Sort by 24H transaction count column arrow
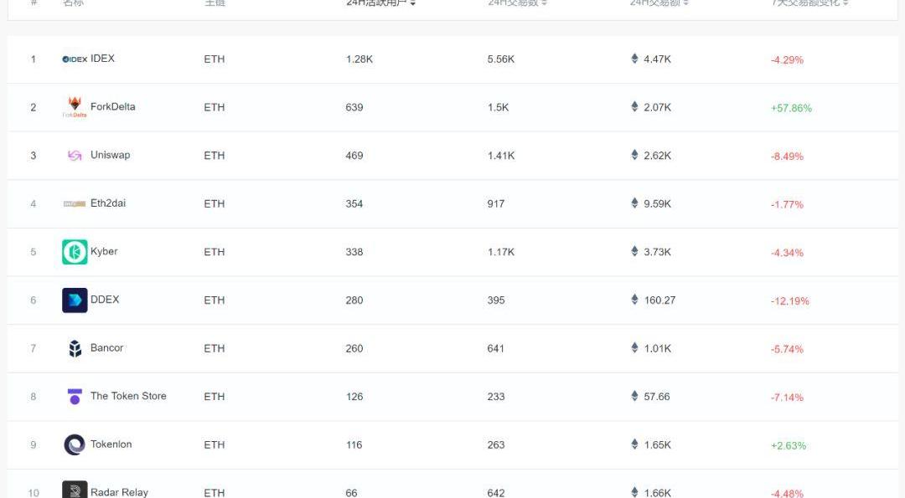The width and height of the screenshot is (905, 498). [x=544, y=3]
